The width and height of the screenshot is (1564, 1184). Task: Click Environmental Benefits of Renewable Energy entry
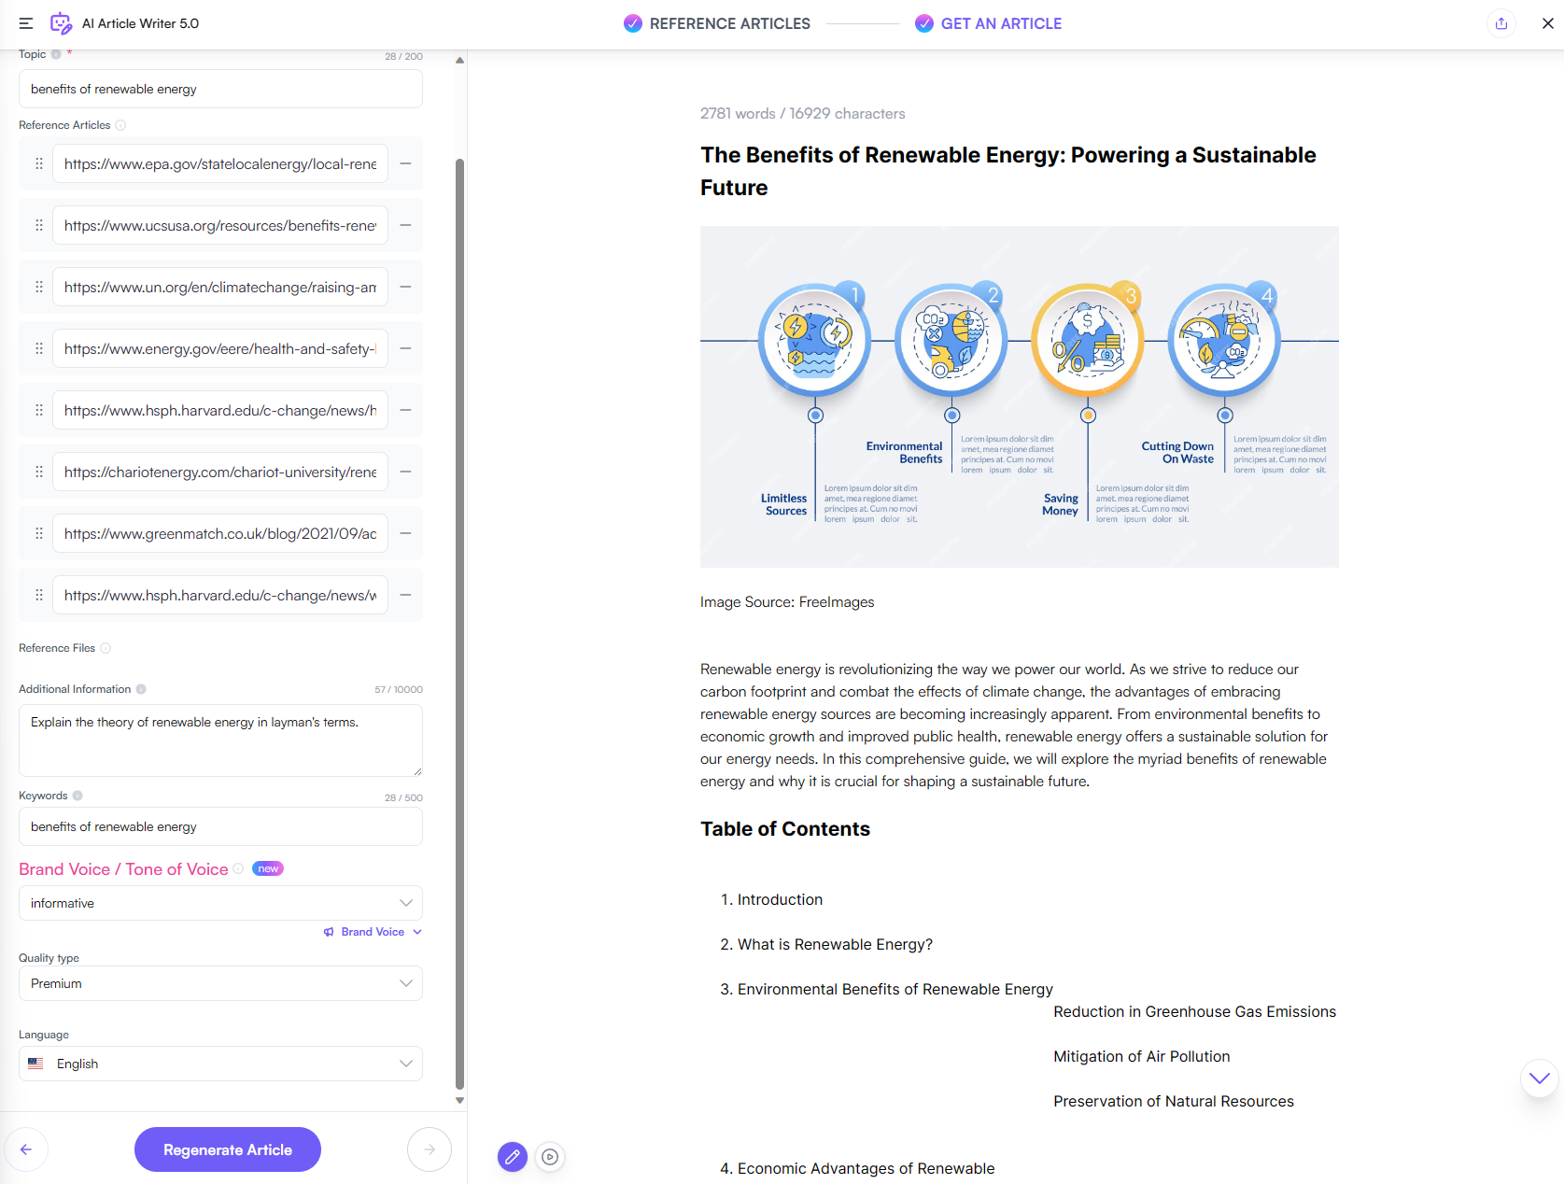(x=895, y=989)
